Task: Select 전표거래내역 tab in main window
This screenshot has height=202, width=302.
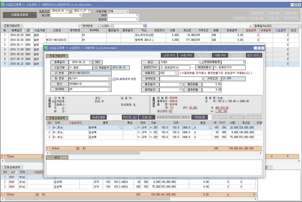Action: pyautogui.click(x=11, y=26)
